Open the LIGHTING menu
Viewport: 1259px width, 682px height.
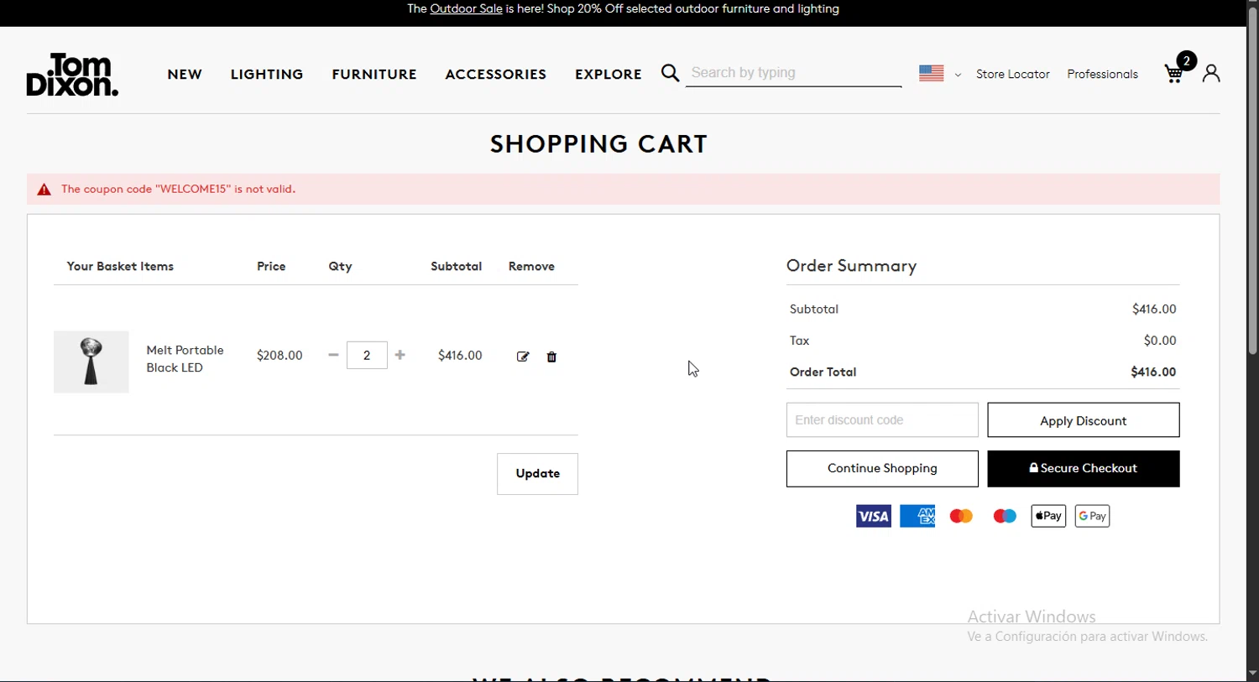coord(267,74)
